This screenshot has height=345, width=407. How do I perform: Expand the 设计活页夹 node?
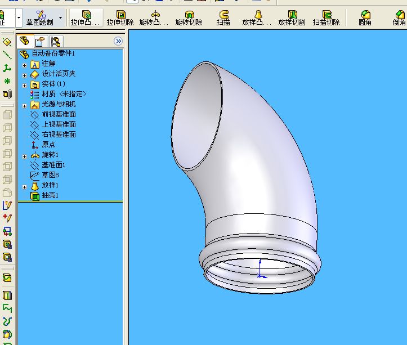[x=24, y=75]
